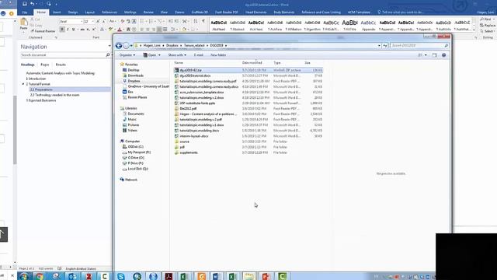497x280 pixels.
Task: Click the Decrease Font Size icon
Action: [103, 21]
